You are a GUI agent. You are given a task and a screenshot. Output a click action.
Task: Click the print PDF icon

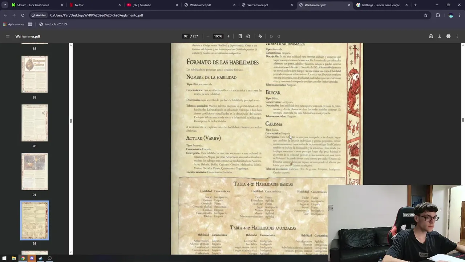(448, 36)
